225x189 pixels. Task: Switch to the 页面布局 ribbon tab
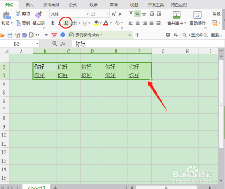pyautogui.click(x=51, y=5)
